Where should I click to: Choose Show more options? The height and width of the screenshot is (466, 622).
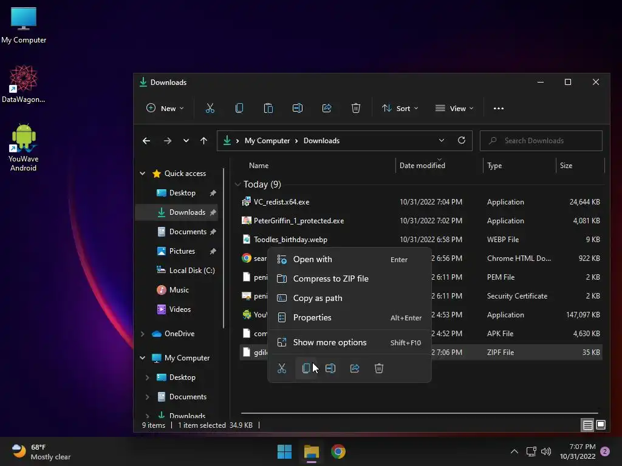coord(349,342)
